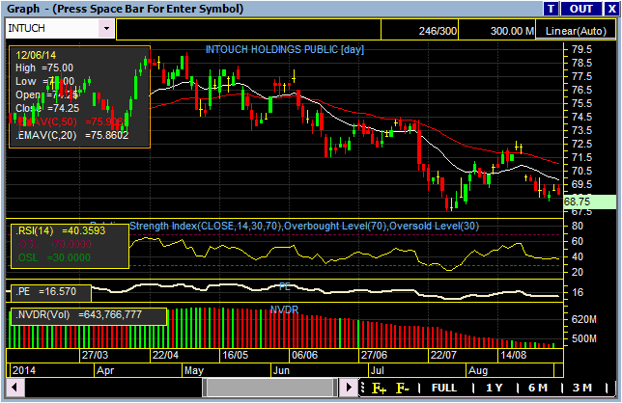Screen dimensions: 622x403
Task: Click the PE panel title
Action: pyautogui.click(x=284, y=286)
